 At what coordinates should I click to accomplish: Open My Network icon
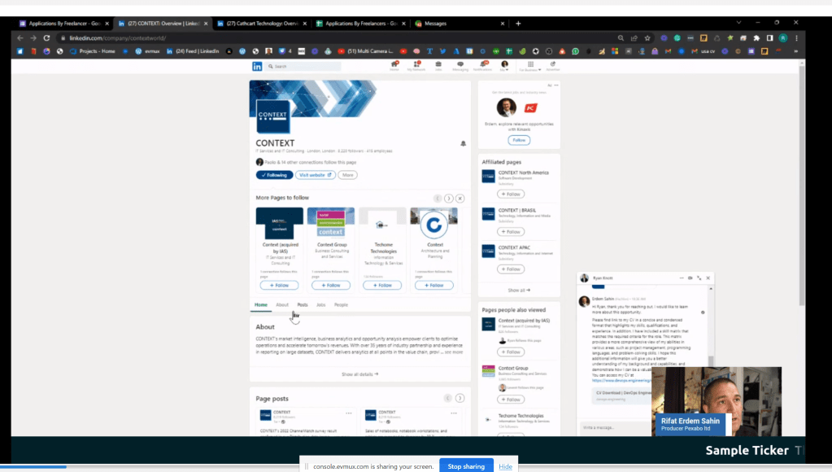pos(416,66)
